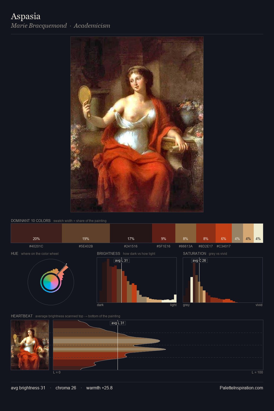274x411 pixels.
Task: Click the hex code #241516
Action: click(131, 246)
